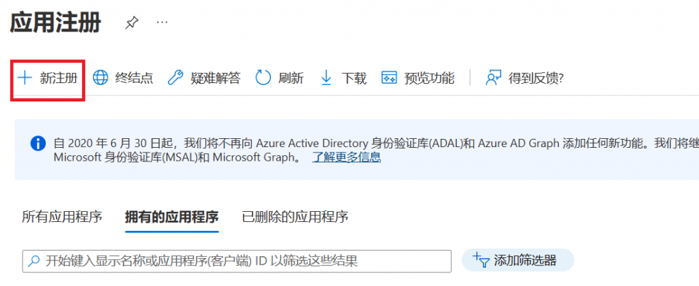
Task: Click the blue info icon in banner
Action: pyautogui.click(x=39, y=144)
